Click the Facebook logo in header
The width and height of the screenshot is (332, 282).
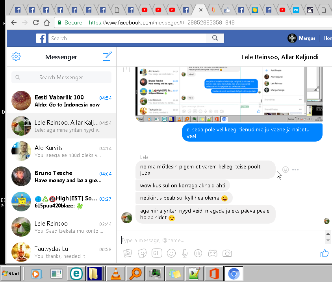(41, 38)
